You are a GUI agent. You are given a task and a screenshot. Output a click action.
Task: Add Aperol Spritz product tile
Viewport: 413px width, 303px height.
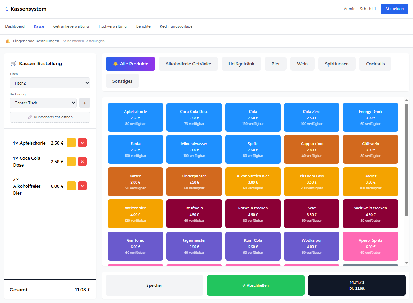coord(370,246)
